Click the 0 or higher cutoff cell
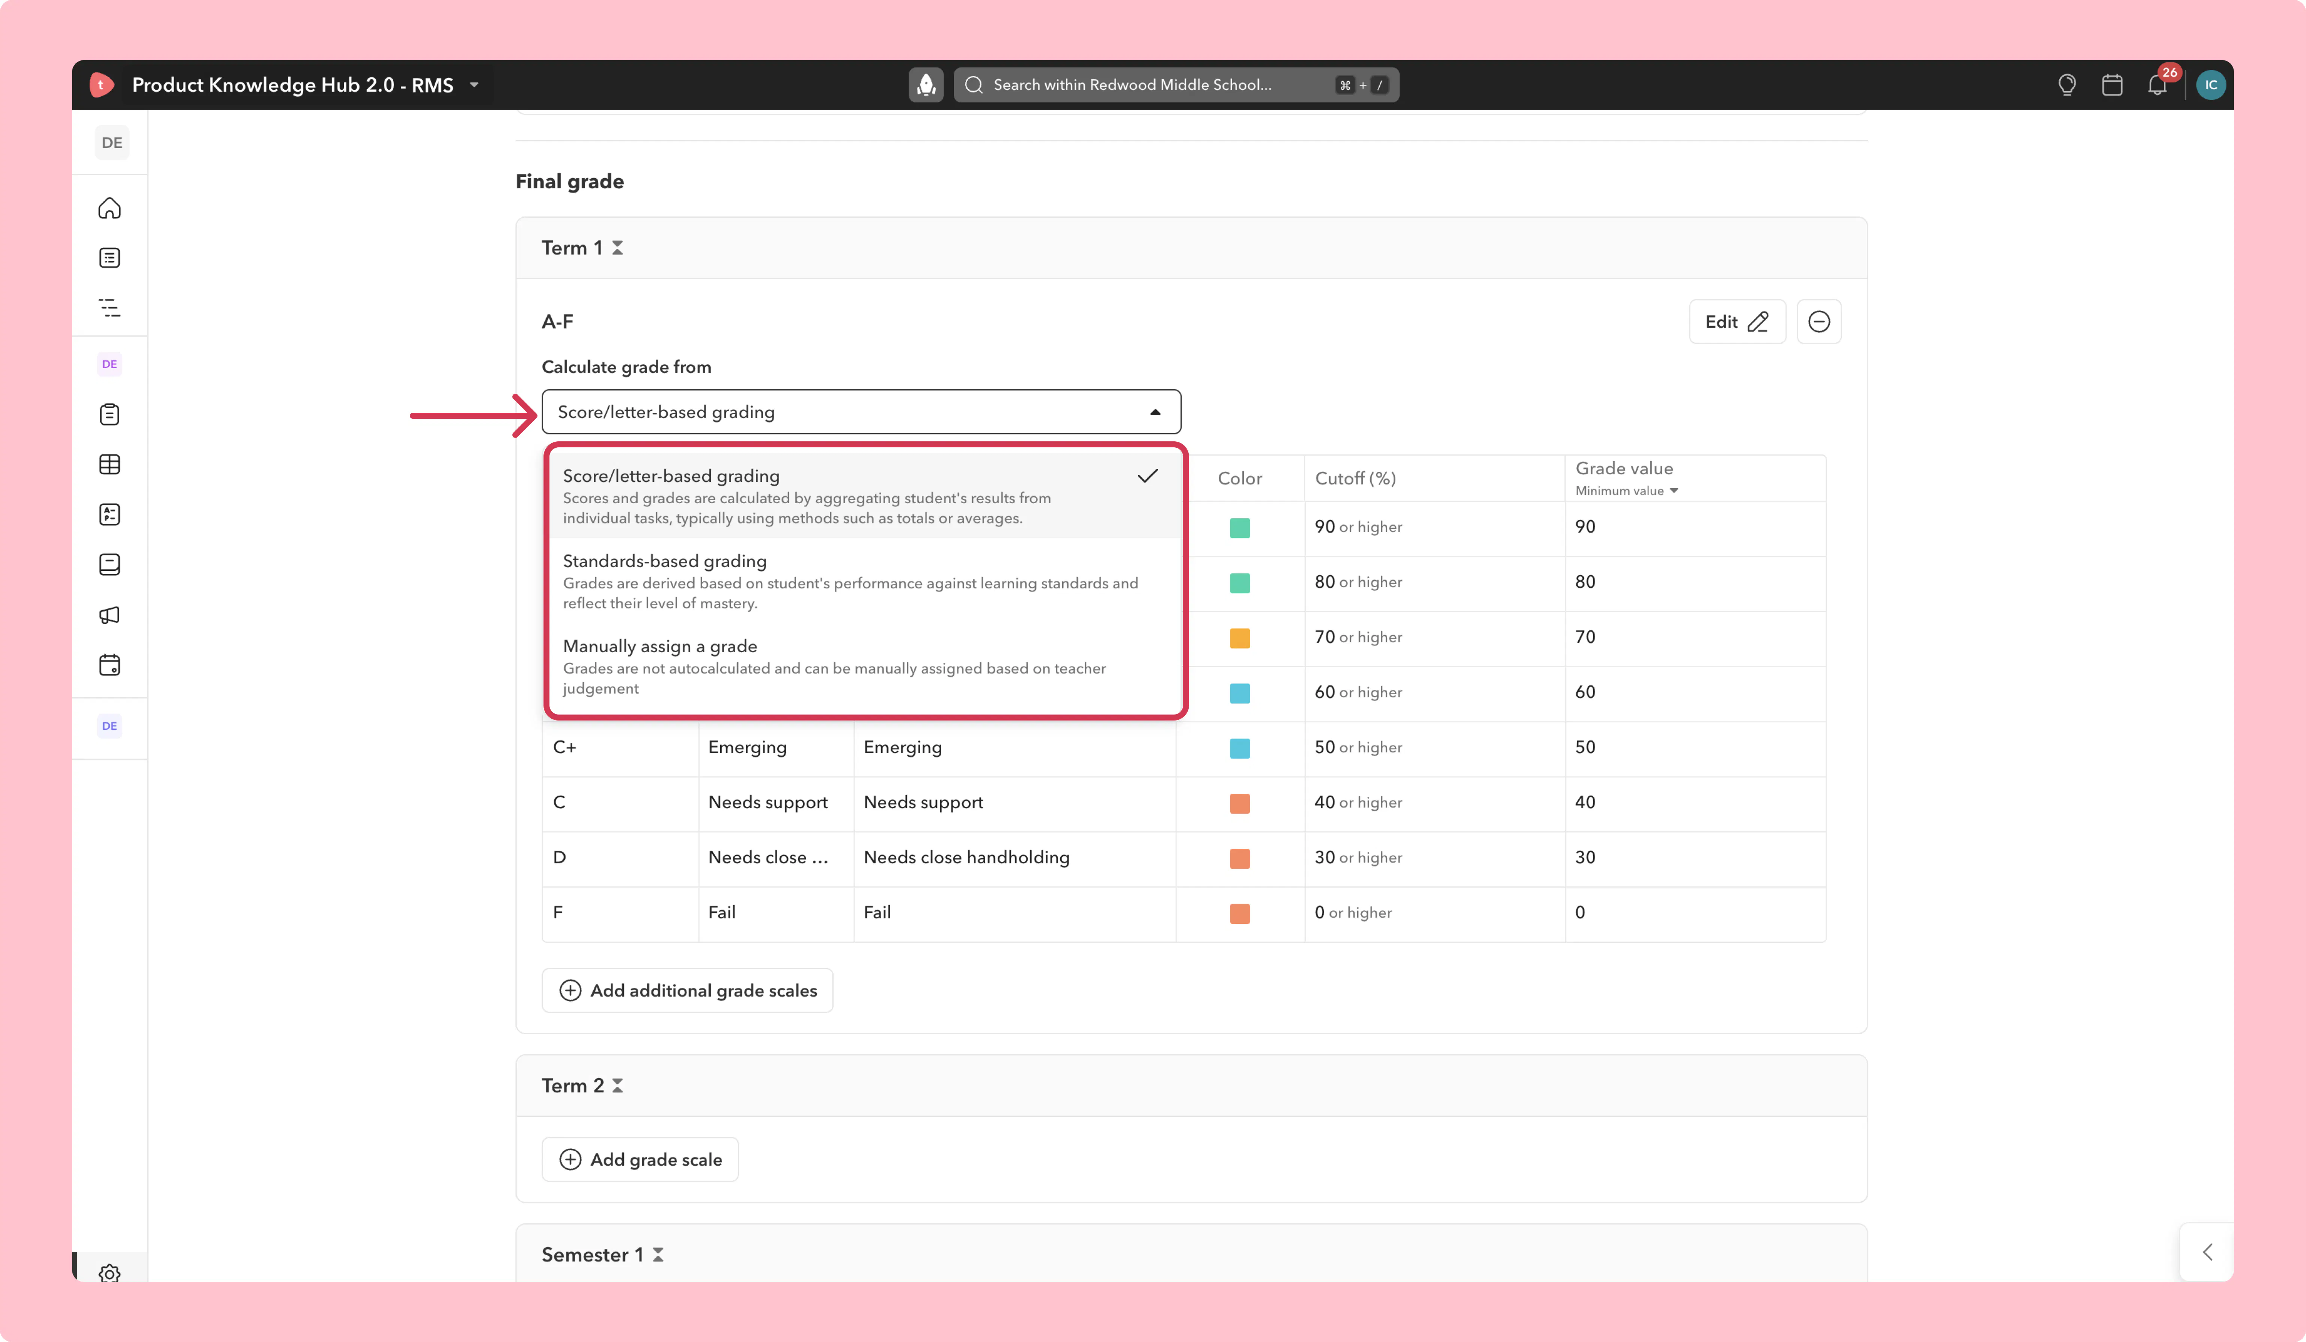This screenshot has width=2306, height=1342. [1435, 913]
